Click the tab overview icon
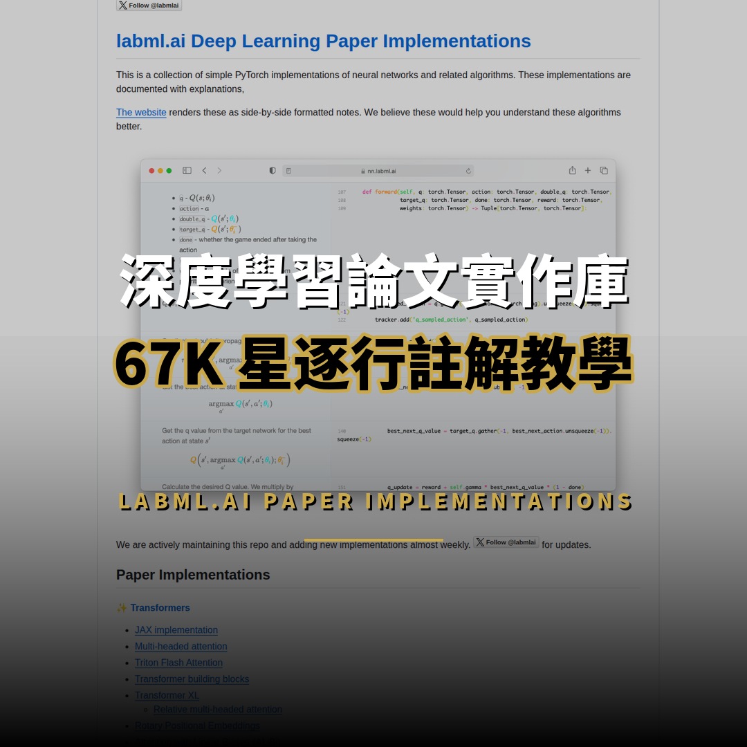This screenshot has height=747, width=747. coord(604,171)
